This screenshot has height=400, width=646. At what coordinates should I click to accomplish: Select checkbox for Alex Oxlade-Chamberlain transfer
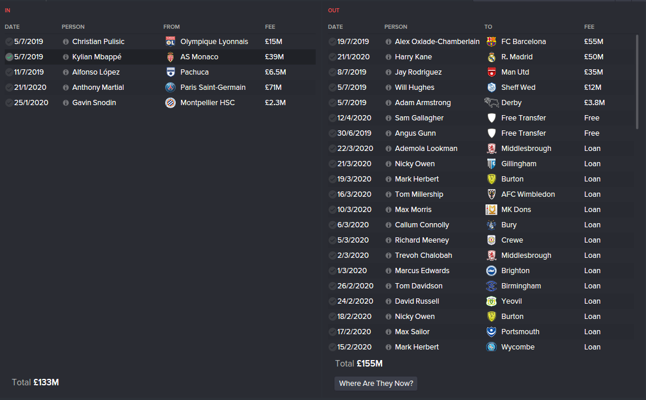333,42
